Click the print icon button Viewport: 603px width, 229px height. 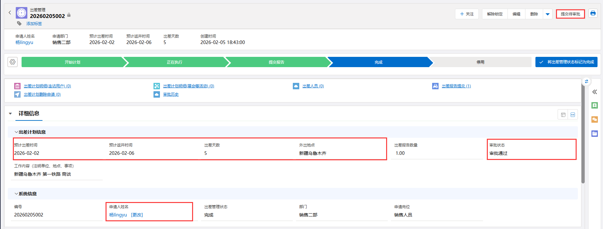coord(593,13)
